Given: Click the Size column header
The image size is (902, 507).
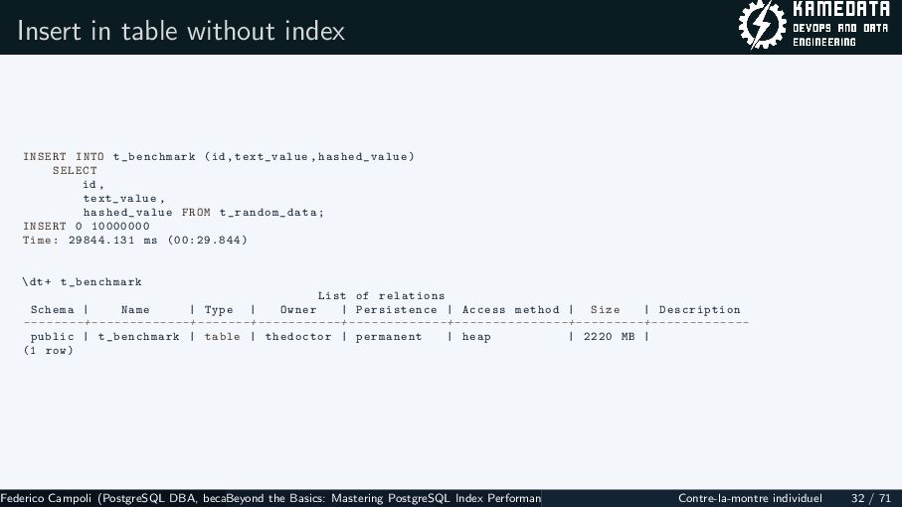Looking at the screenshot, I should (x=606, y=309).
